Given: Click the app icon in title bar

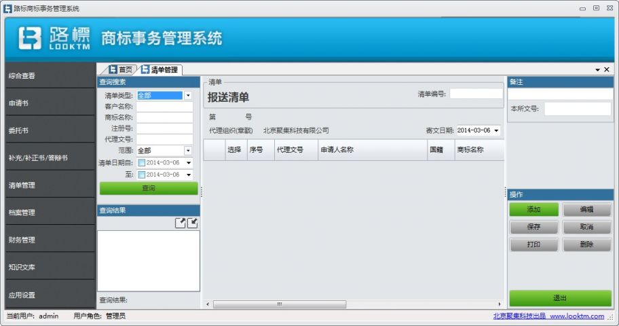Looking at the screenshot, I should [x=7, y=8].
